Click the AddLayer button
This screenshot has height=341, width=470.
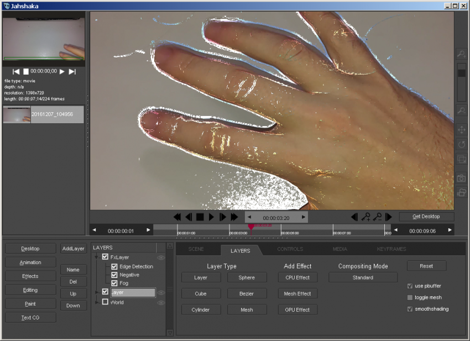pyautogui.click(x=74, y=249)
